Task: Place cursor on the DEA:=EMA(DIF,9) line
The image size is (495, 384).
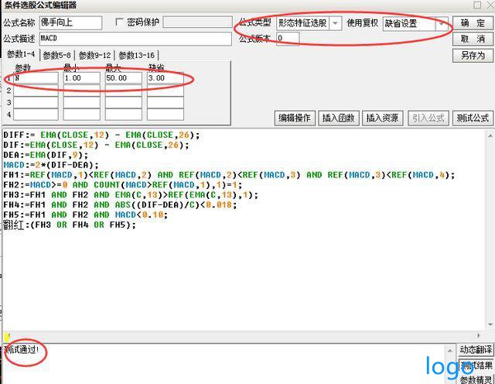Action: [x=46, y=155]
